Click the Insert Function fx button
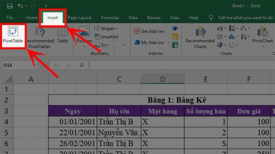This screenshot has height=154, width=275. click(x=82, y=65)
